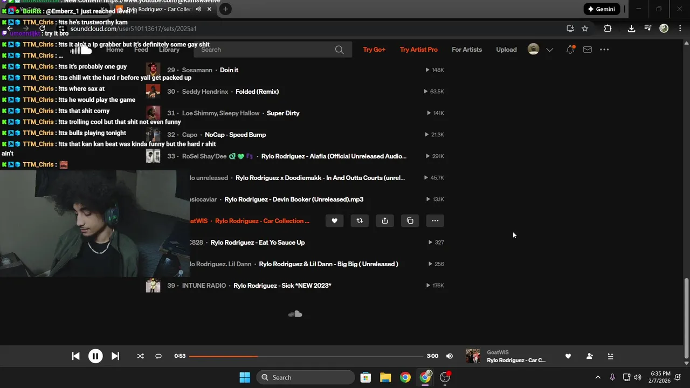This screenshot has width=690, height=388.
Task: Click the soundcloud.com address bar URL
Action: pyautogui.click(x=133, y=29)
